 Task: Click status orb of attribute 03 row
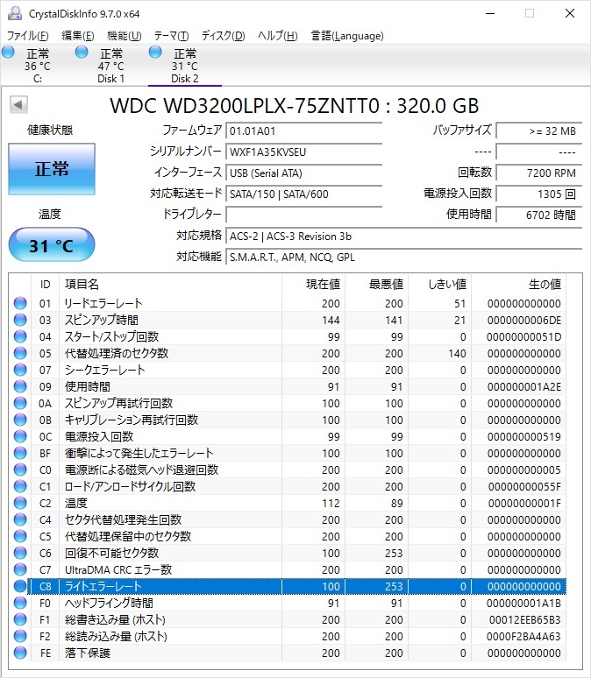[20, 320]
